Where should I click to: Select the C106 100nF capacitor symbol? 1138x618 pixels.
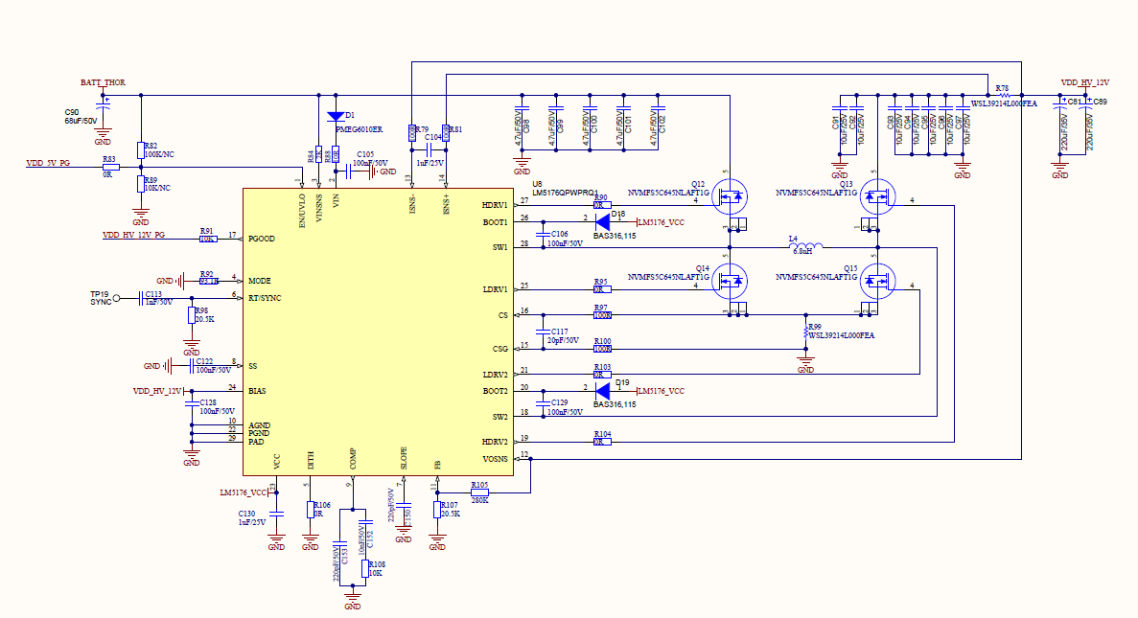pyautogui.click(x=543, y=235)
